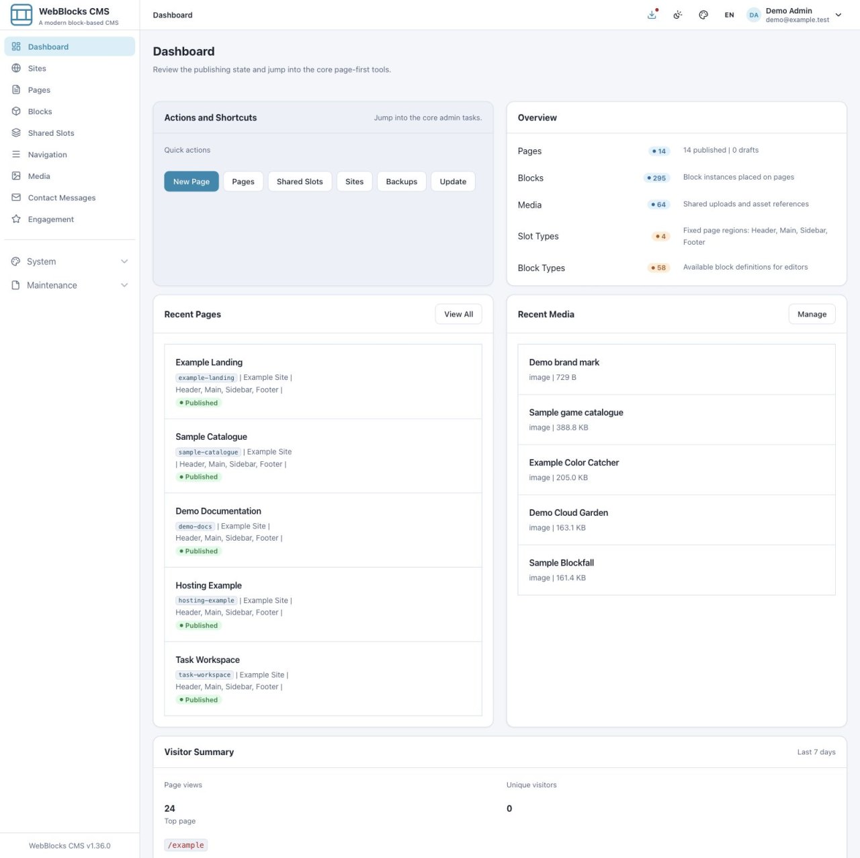Viewport: 860px width, 858px height.
Task: Open the EN language selector
Action: [729, 15]
